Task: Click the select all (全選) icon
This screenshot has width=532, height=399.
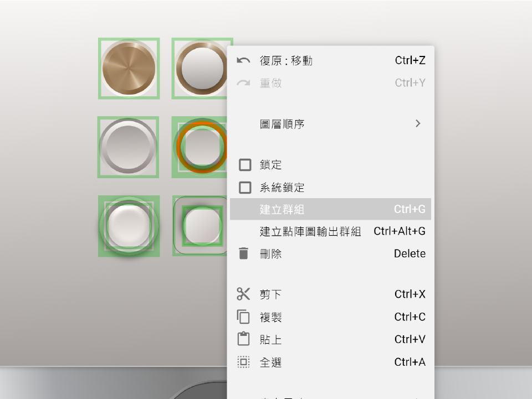Action: pos(243,362)
